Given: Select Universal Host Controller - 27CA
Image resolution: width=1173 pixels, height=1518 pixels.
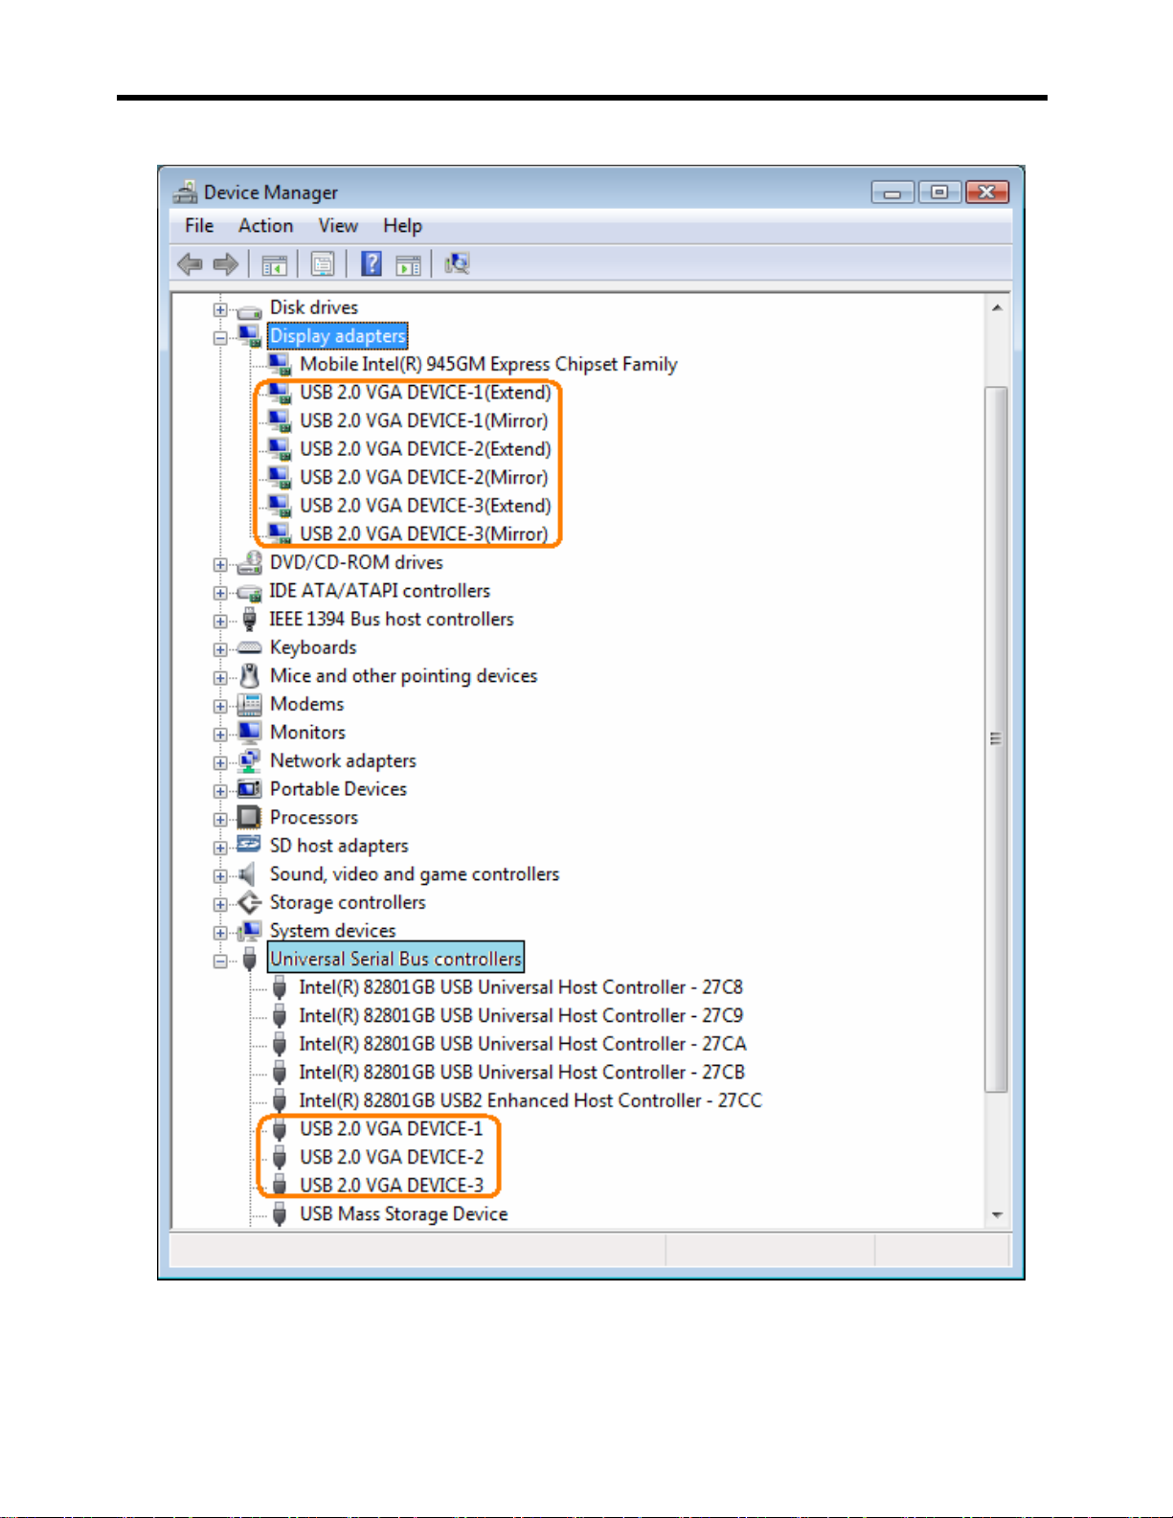Looking at the screenshot, I should point(522,1044).
